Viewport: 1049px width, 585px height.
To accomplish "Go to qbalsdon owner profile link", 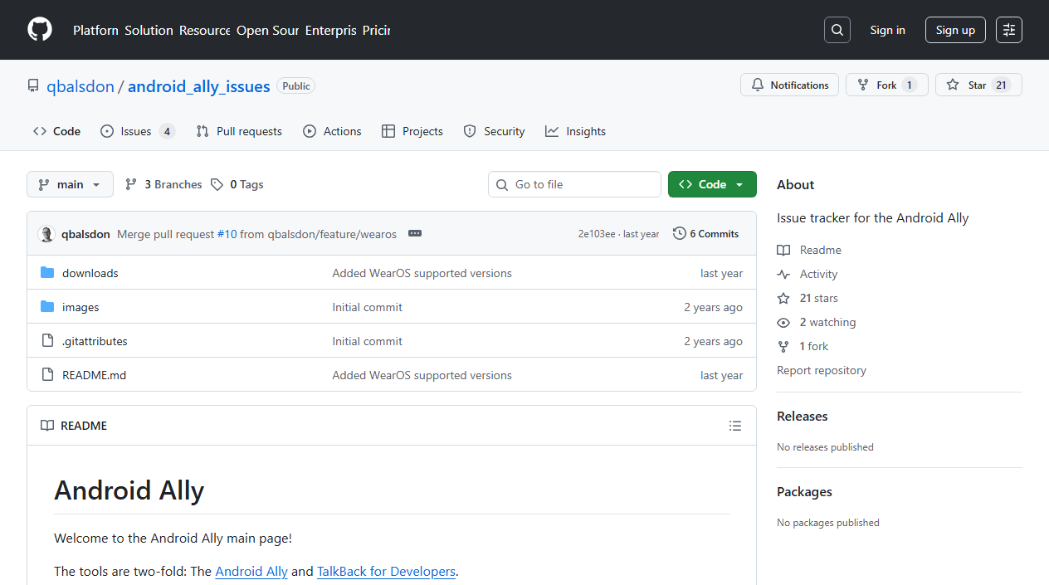I will [81, 86].
